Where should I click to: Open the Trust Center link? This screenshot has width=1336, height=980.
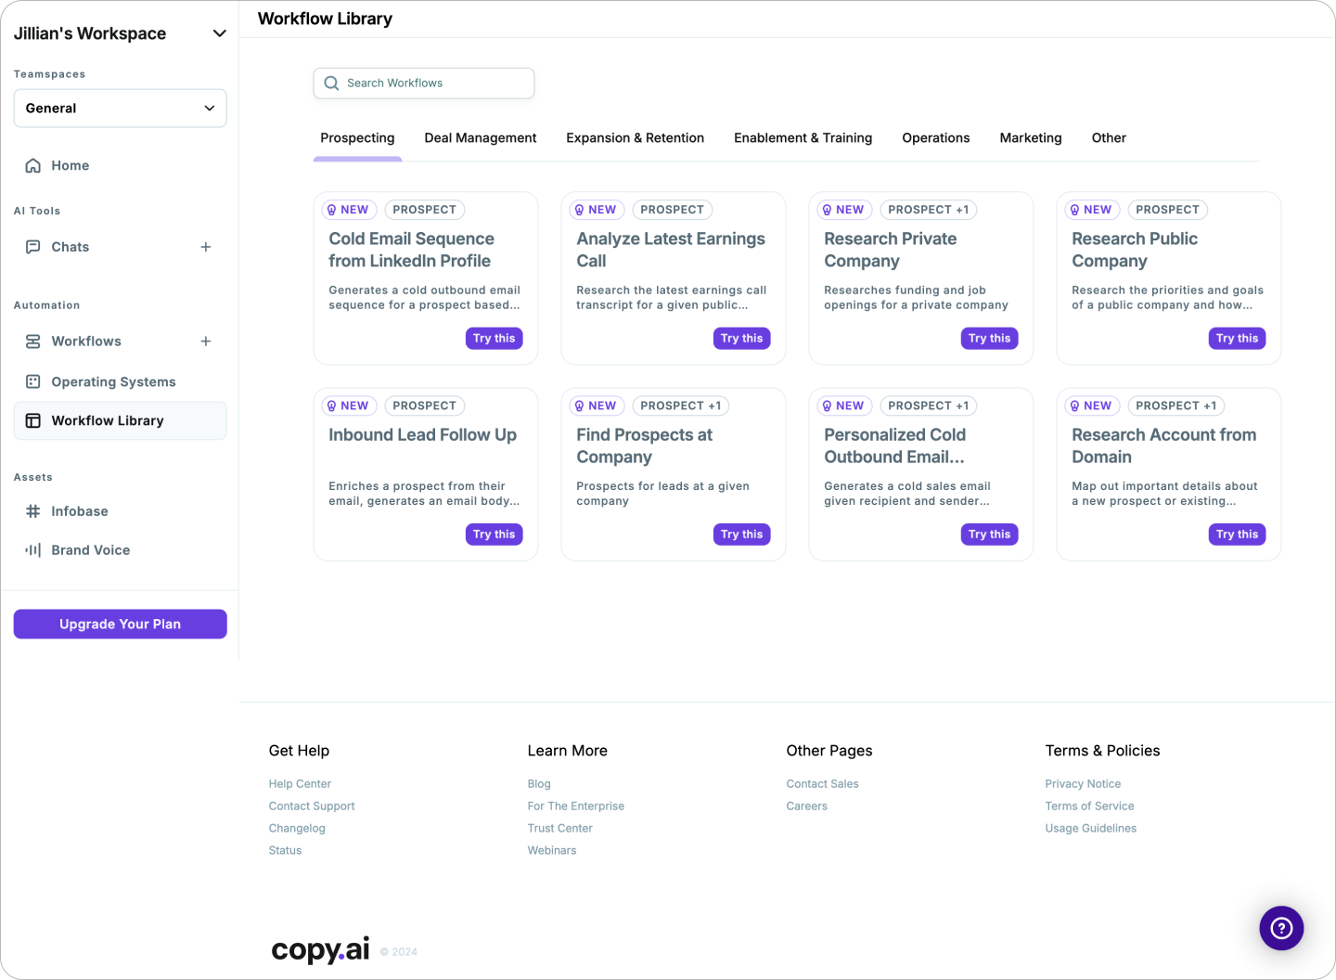tap(560, 829)
